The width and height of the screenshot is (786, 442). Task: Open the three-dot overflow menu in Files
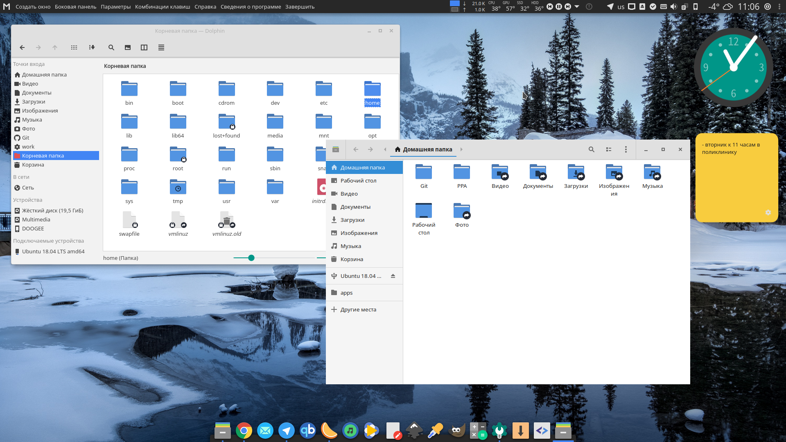click(x=626, y=149)
